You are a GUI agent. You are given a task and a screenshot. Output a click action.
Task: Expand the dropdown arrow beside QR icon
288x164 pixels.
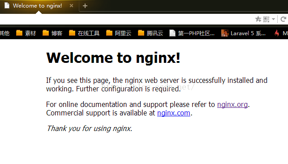tap(273, 19)
